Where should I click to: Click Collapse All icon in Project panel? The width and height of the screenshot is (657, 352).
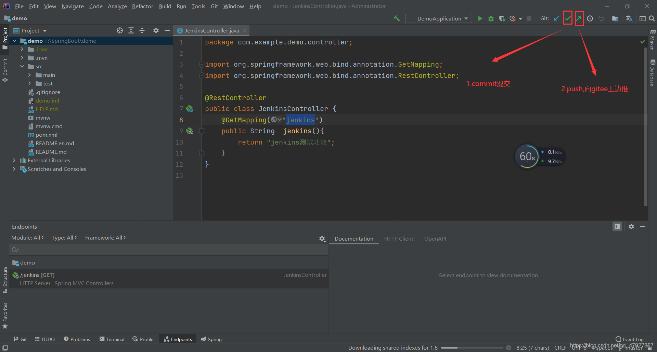pyautogui.click(x=142, y=30)
